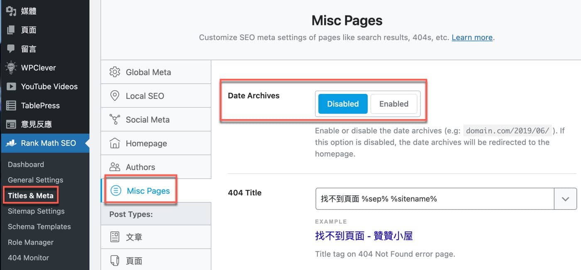Set Date Archives to Disabled

coord(343,104)
